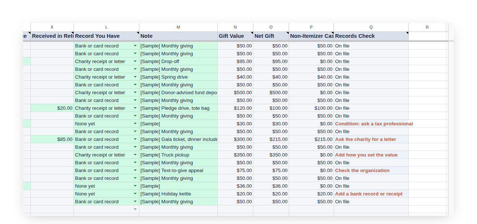Open the None yet dropdown in the $36.00 gift row
The image size is (477, 224).
135,186
